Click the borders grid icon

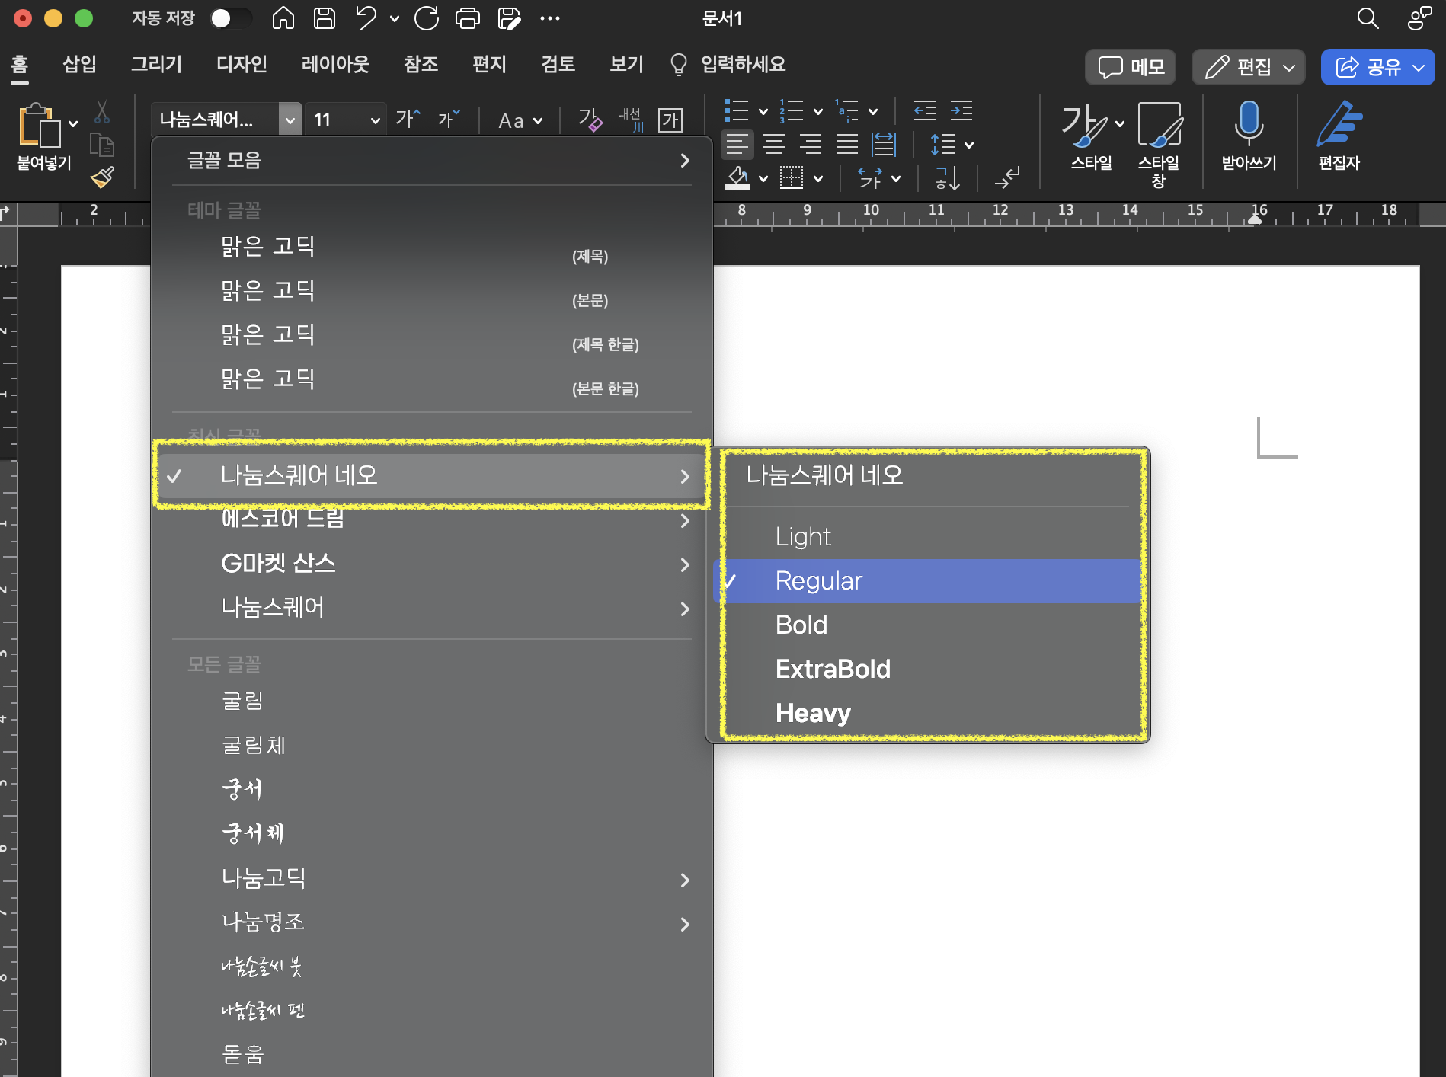pyautogui.click(x=792, y=178)
